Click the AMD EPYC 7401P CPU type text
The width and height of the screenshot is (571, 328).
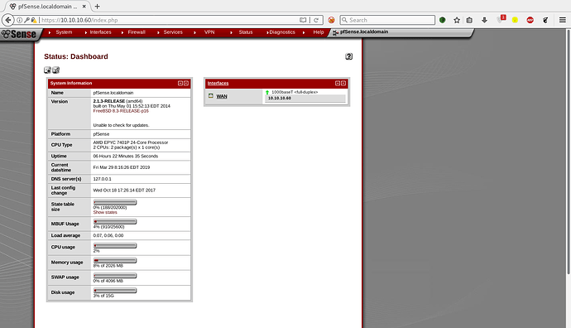click(x=131, y=142)
